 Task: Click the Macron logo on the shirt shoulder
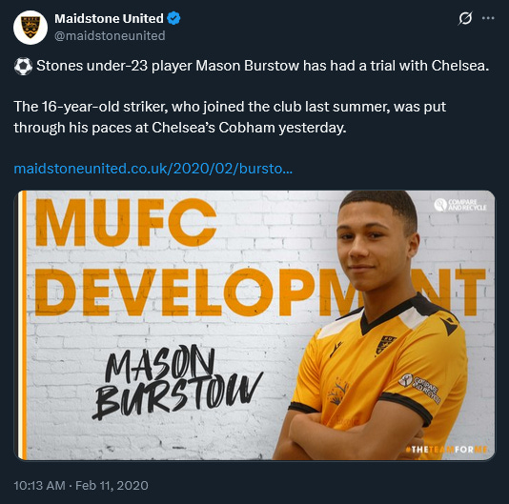[x=449, y=327]
